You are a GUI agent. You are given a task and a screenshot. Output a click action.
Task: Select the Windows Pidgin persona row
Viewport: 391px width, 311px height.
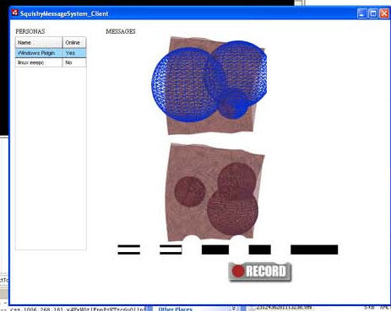point(51,53)
